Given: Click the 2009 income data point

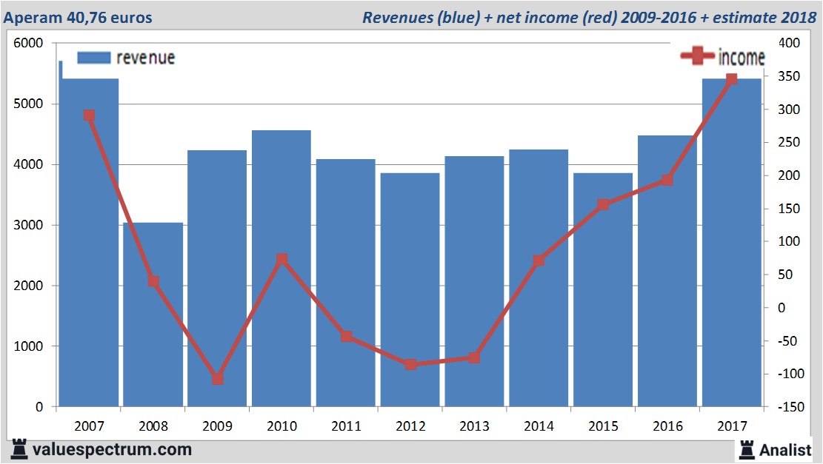Looking at the screenshot, I should (x=218, y=379).
